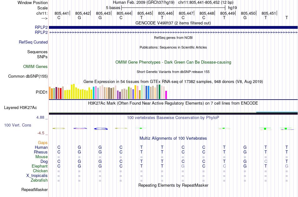Select the X_tropicalis alignment row label
Image resolution: width=298 pixels, height=197 pixels.
37,176
